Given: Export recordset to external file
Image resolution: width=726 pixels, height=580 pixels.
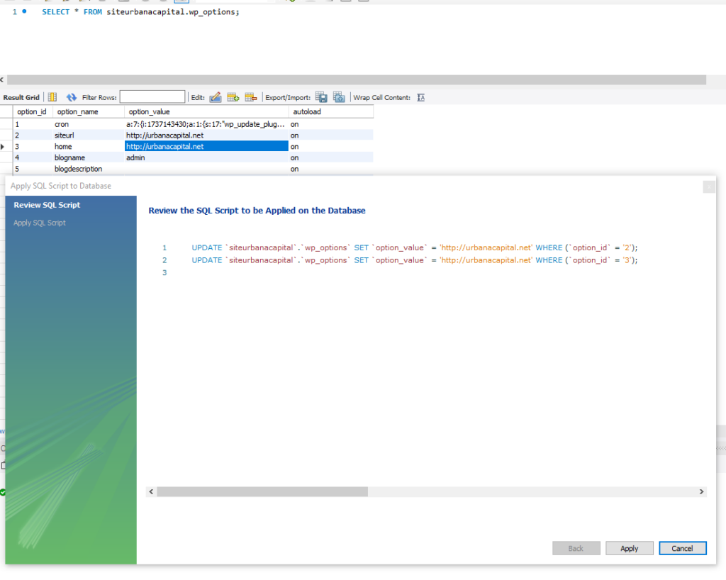Looking at the screenshot, I should pos(321,97).
